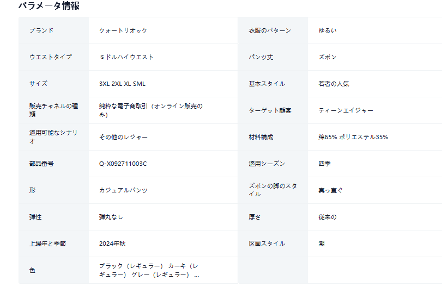Click the ズボンの脚のスタイル value 真っ直ぐ
This screenshot has height=293, width=442.
[x=331, y=190]
